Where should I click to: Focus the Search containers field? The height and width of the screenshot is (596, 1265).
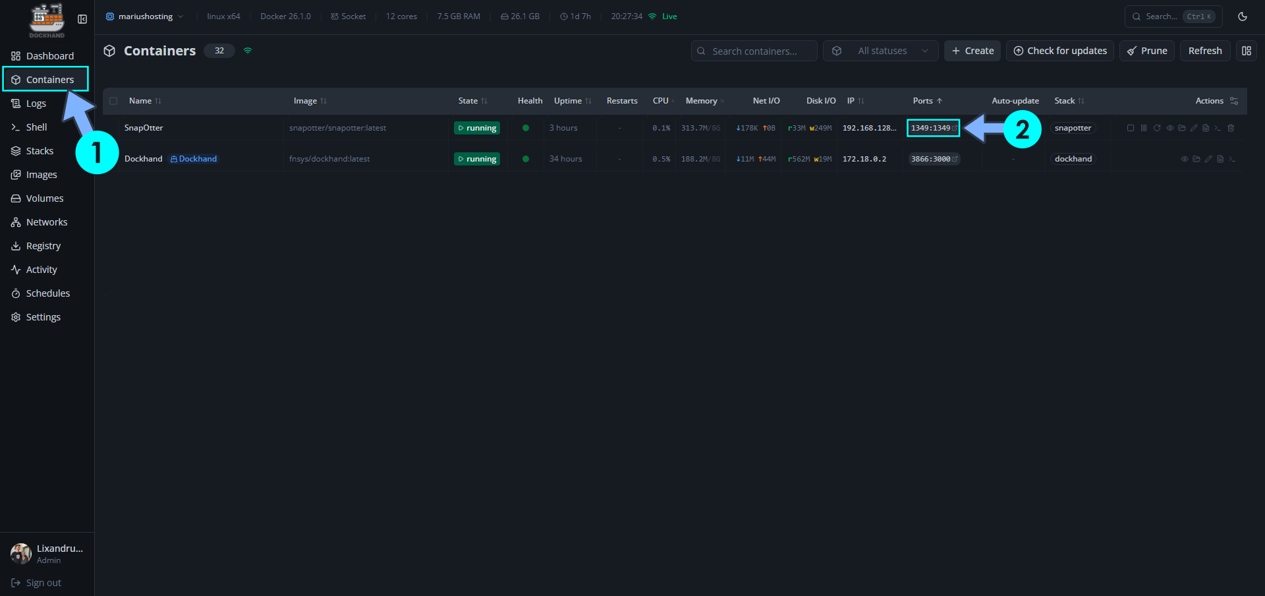(754, 51)
